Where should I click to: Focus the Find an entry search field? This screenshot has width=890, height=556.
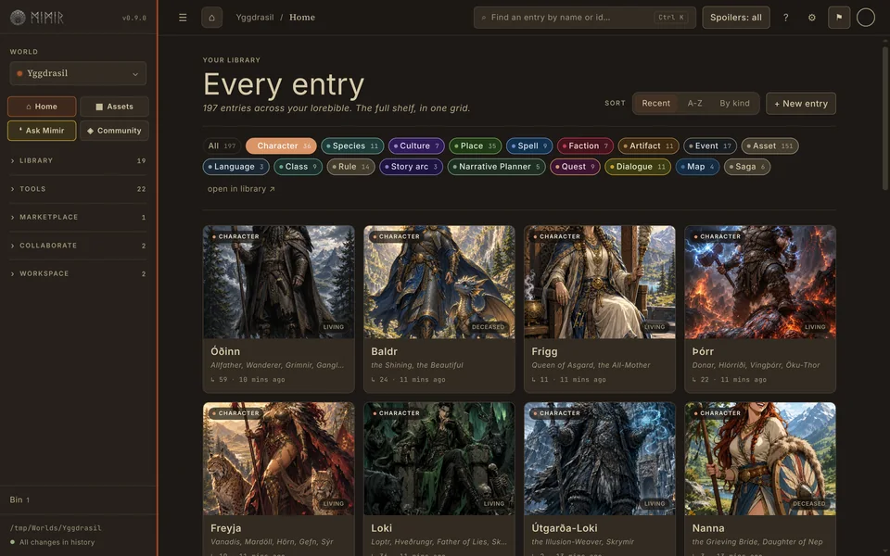(x=585, y=18)
